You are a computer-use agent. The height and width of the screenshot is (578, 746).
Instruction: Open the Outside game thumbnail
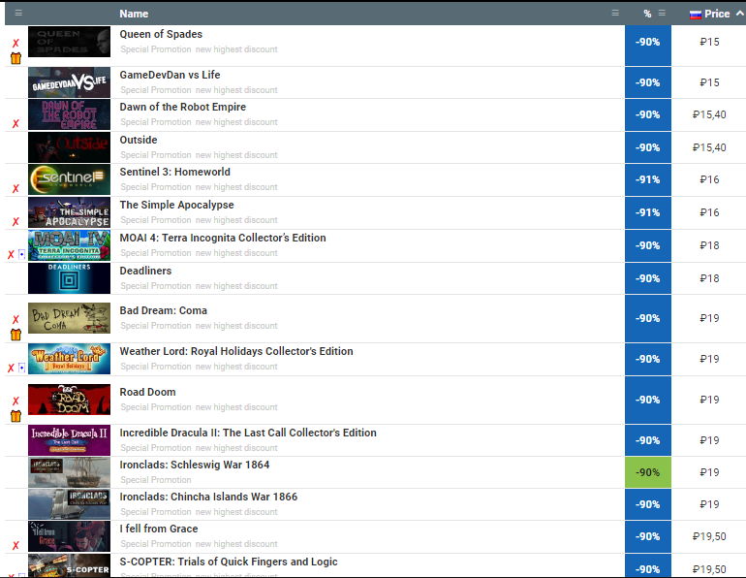pos(69,147)
